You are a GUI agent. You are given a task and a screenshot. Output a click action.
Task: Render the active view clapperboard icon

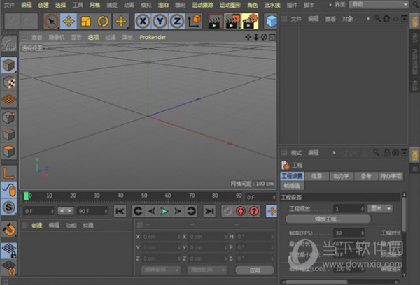click(x=215, y=21)
